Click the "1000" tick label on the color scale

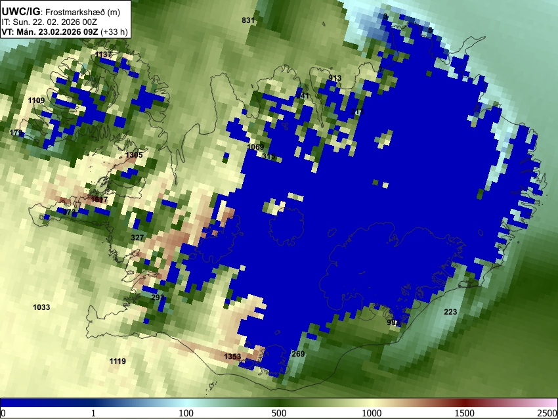[372, 413]
